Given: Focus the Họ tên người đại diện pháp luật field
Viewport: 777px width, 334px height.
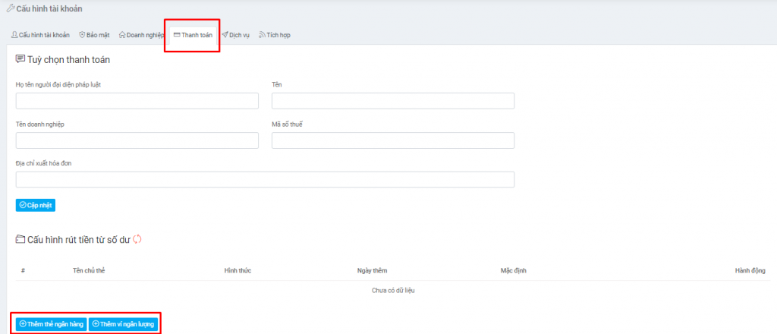Looking at the screenshot, I should point(137,101).
